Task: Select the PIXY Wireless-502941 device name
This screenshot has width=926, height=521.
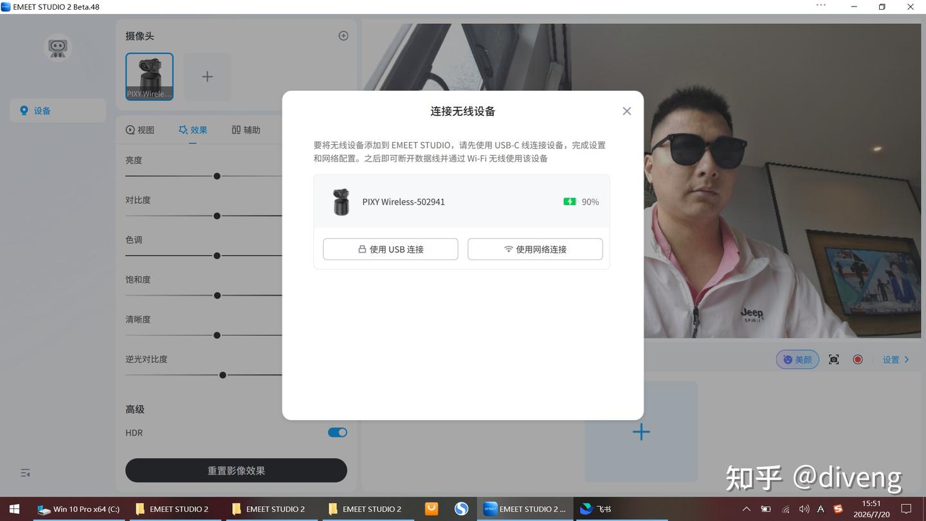Action: pyautogui.click(x=404, y=202)
